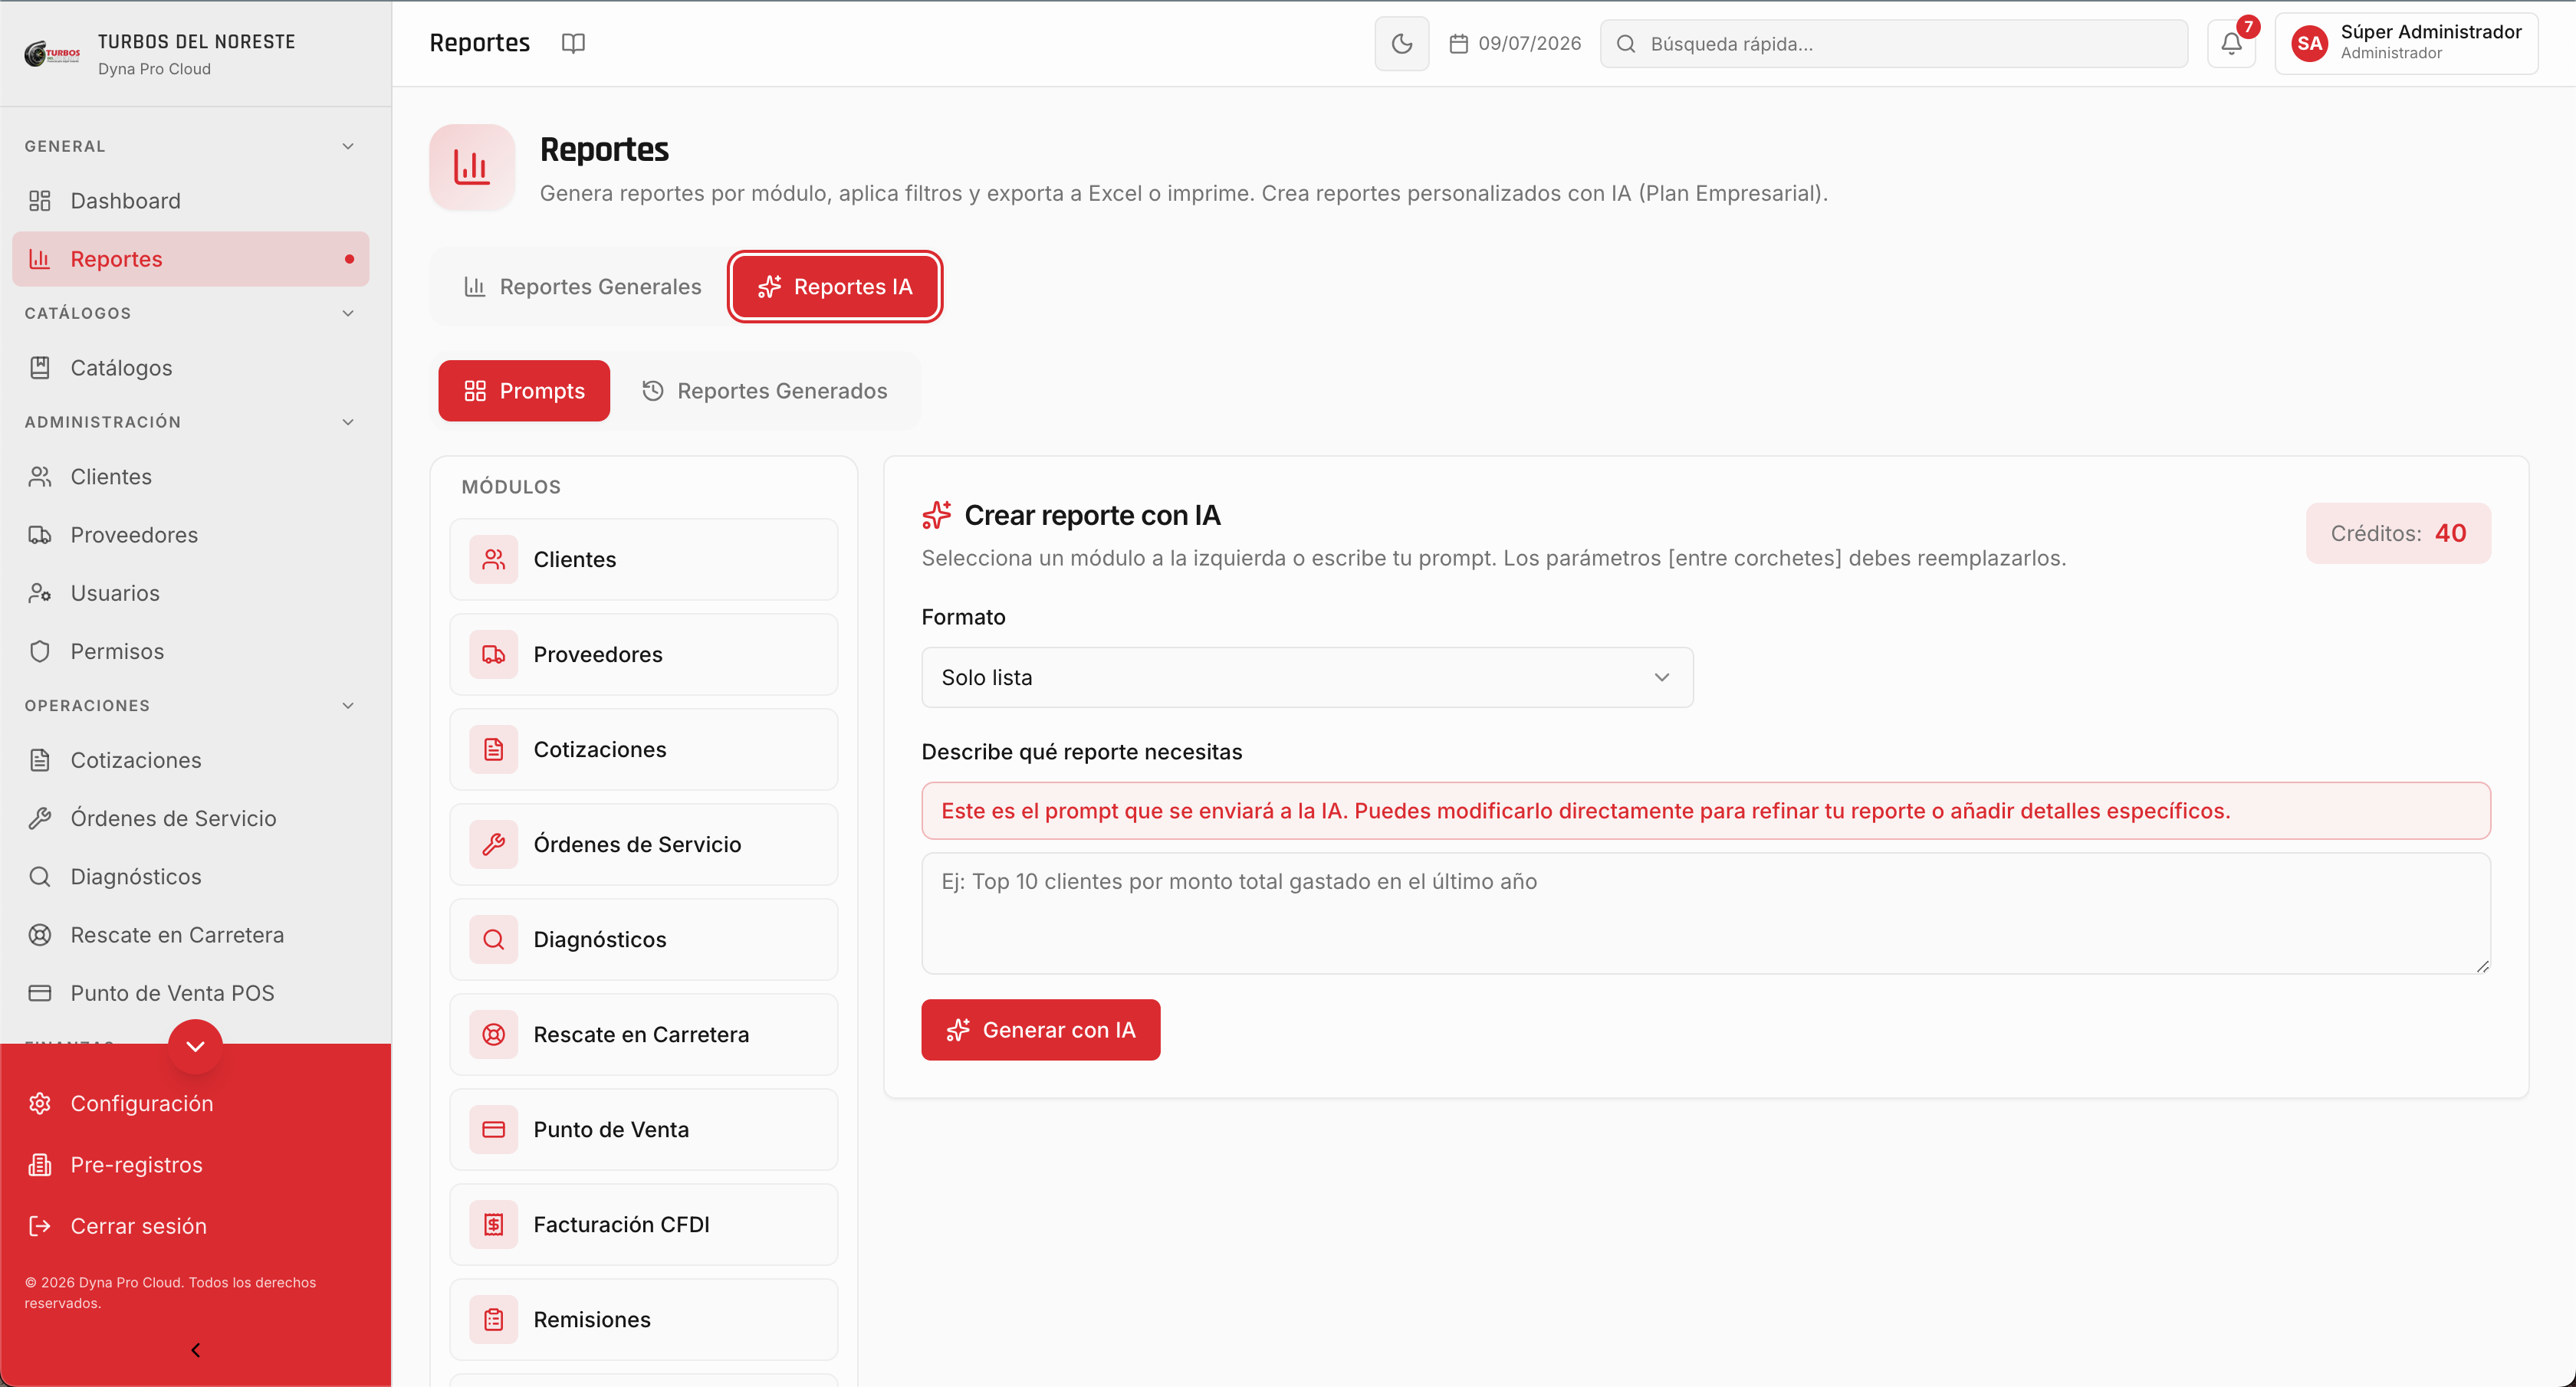The width and height of the screenshot is (2576, 1387).
Task: Open Configuración gear icon
Action: [x=40, y=1103]
